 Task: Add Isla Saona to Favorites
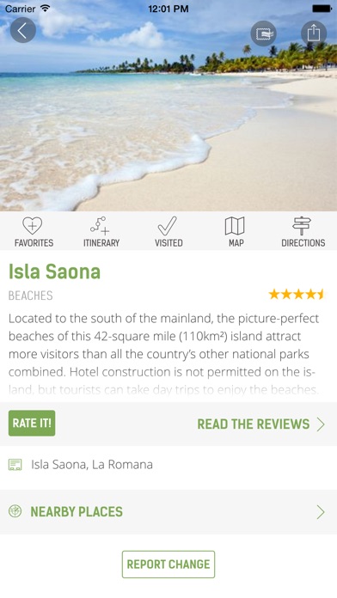pyautogui.click(x=34, y=232)
